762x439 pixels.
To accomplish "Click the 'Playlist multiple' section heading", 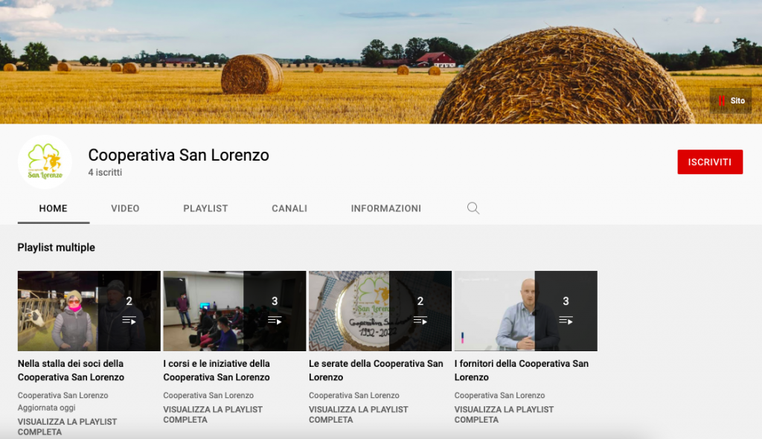I will [x=57, y=248].
